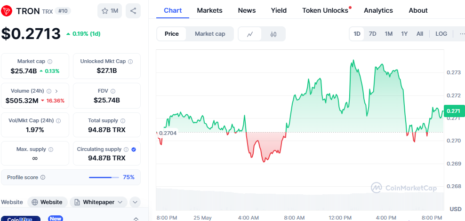Image resolution: width=465 pixels, height=221 pixels.
Task: Set chart range to 1Y
Action: (404, 34)
